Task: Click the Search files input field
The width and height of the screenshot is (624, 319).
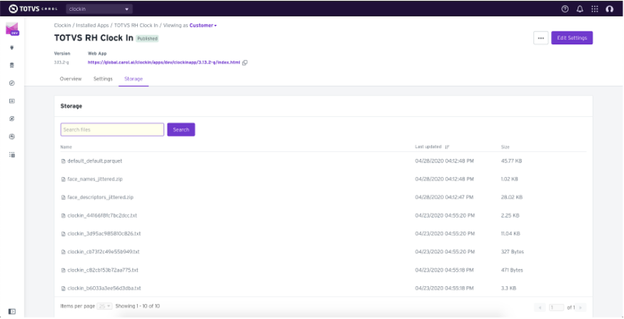Action: pos(112,130)
